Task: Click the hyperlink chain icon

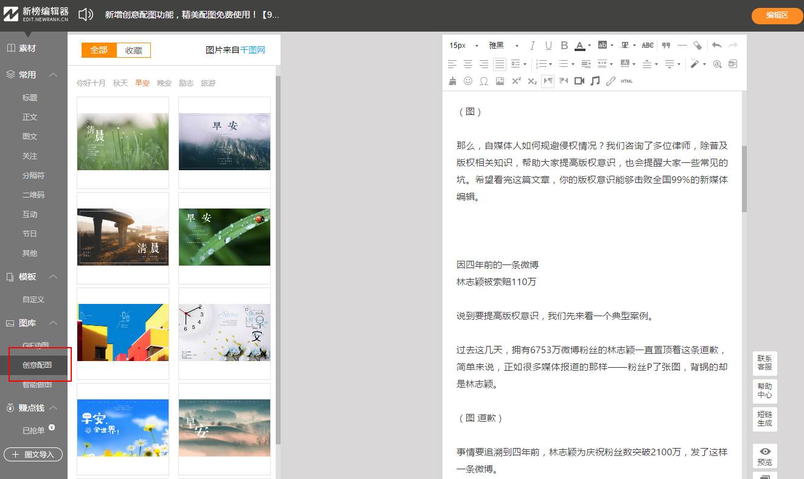Action: [611, 81]
